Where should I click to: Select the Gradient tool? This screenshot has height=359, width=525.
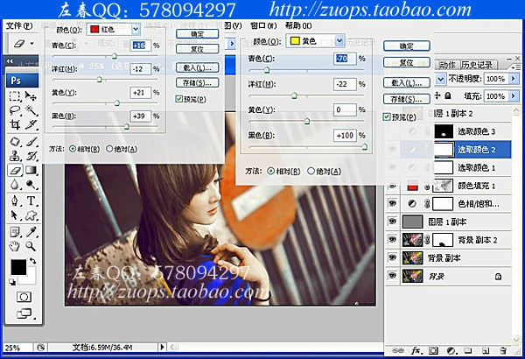(x=31, y=170)
